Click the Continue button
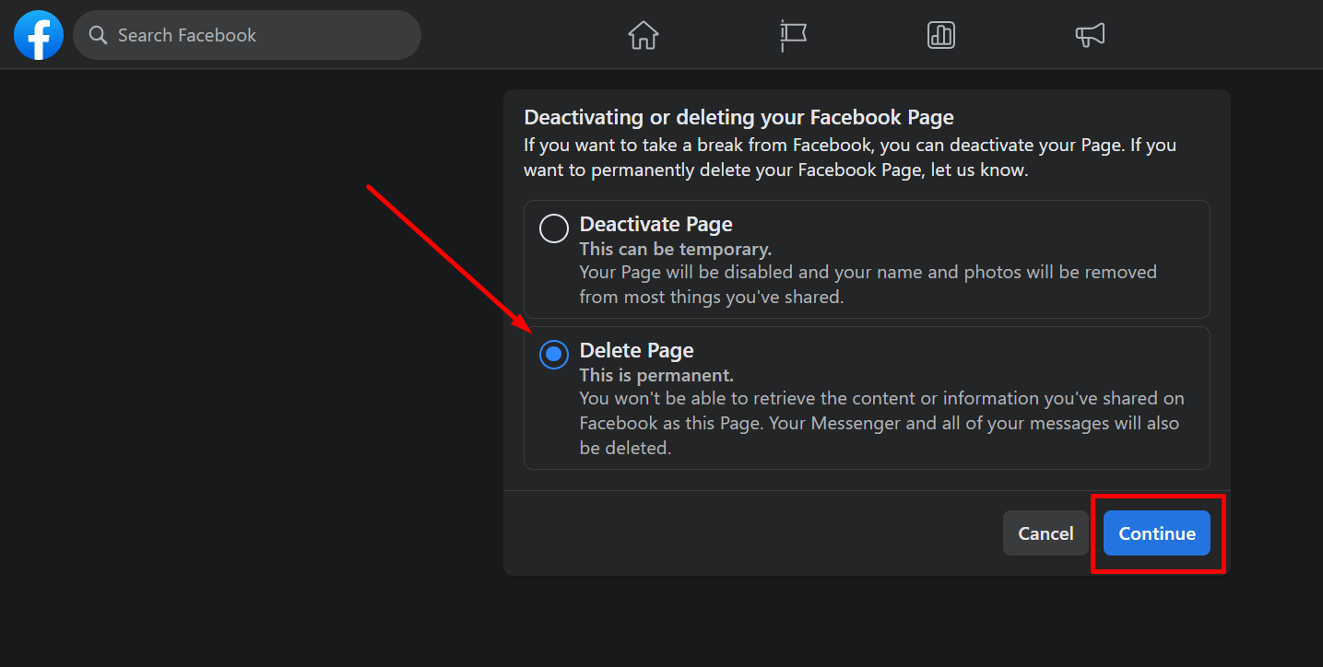Screen dimensions: 1323x667 [x=1156, y=532]
